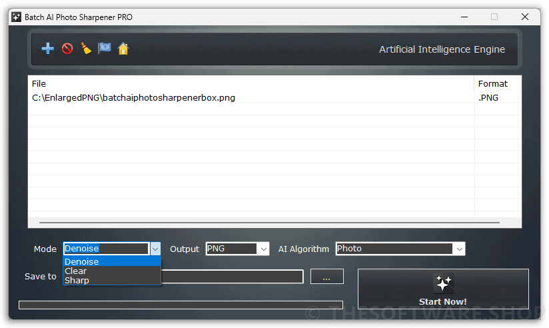Select Sharp in the Mode list
Screen dimensions: 549x328
(x=112, y=281)
